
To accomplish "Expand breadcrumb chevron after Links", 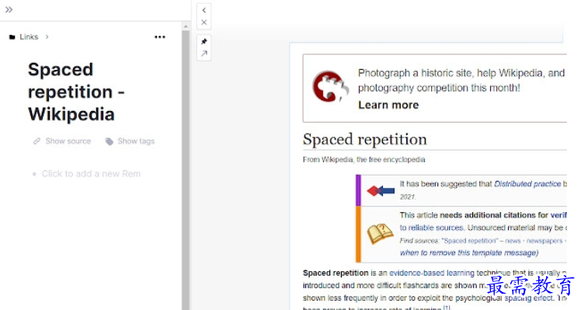I will [47, 37].
